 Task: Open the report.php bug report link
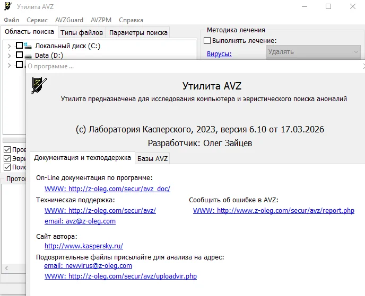274,211
